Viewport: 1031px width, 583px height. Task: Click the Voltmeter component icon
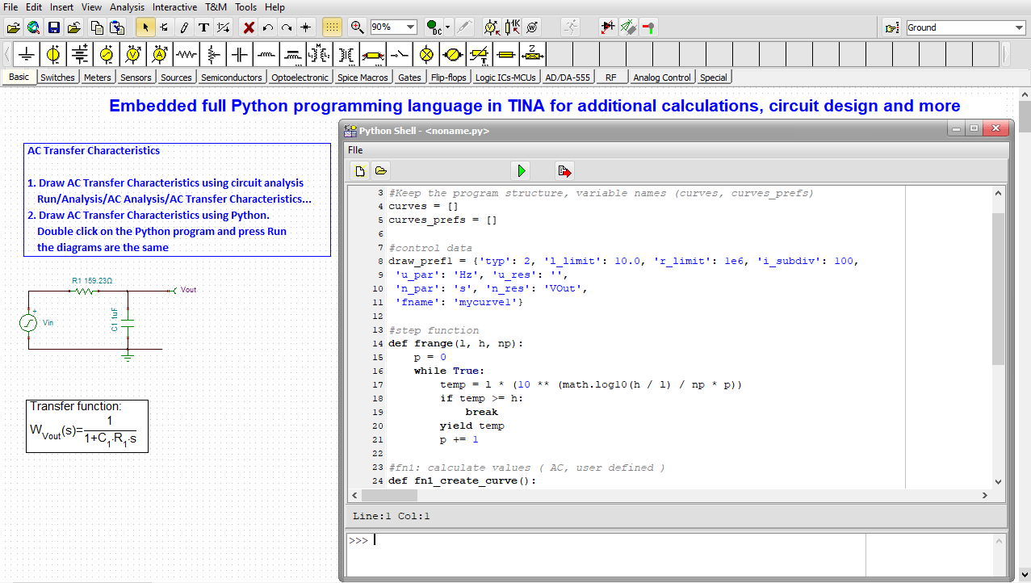pos(133,55)
